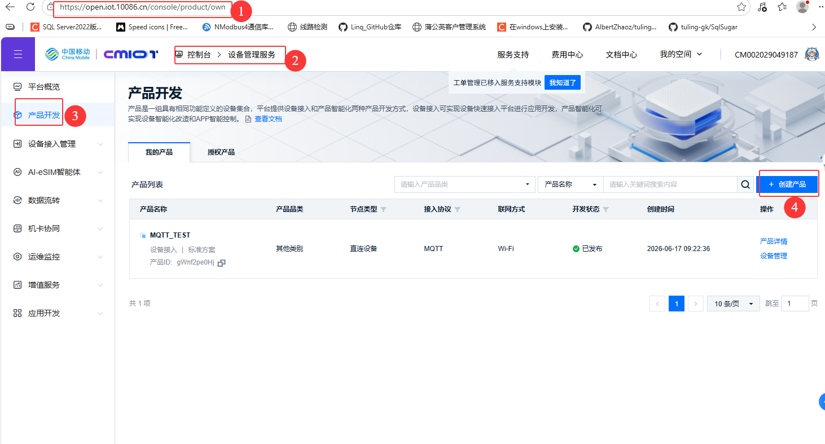Show more bookmarks chevron
The image size is (825, 444).
click(x=814, y=27)
